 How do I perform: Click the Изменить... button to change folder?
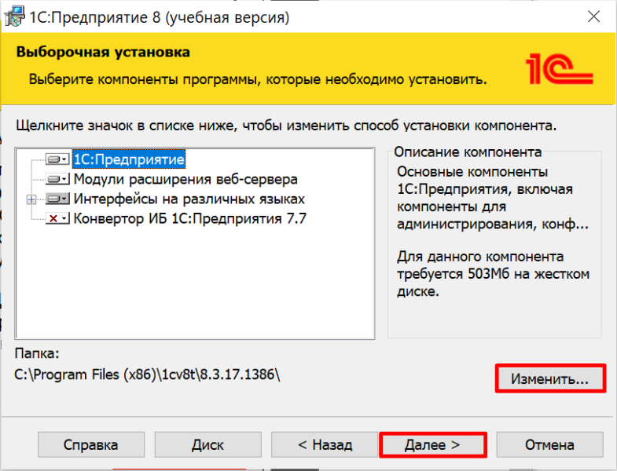pos(549,378)
